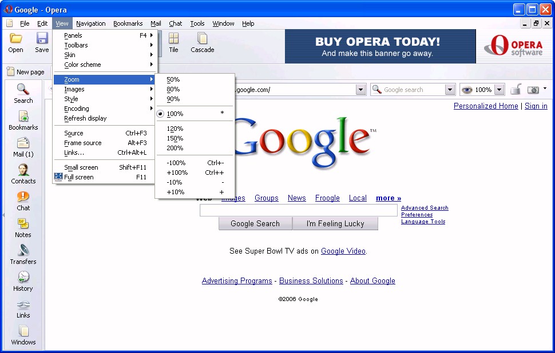The width and height of the screenshot is (555, 353).
Task: Select -100% zoom menu entry
Action: click(x=195, y=163)
